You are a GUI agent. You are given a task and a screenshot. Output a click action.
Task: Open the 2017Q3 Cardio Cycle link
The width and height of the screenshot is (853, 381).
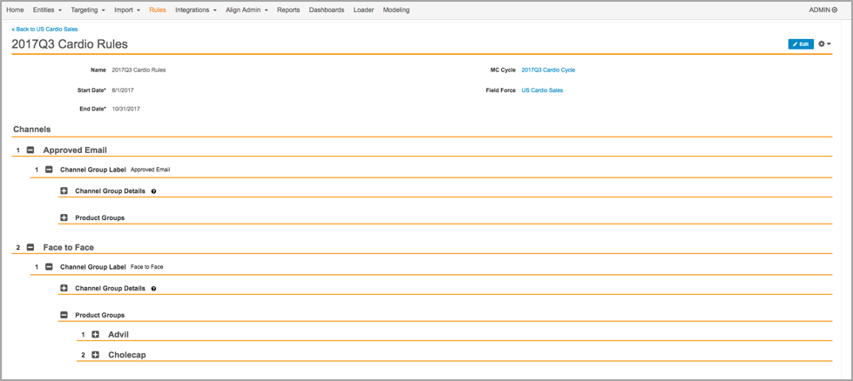point(548,70)
